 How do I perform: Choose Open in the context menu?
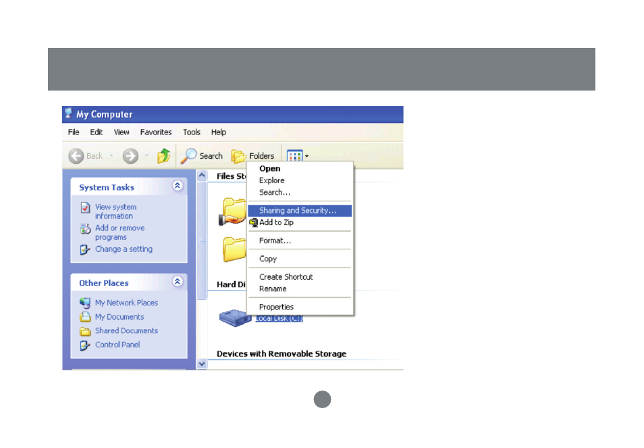[300, 168]
